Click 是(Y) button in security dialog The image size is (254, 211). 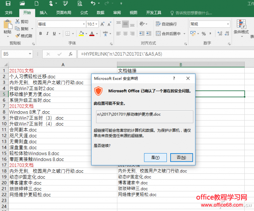pyautogui.click(x=155, y=157)
